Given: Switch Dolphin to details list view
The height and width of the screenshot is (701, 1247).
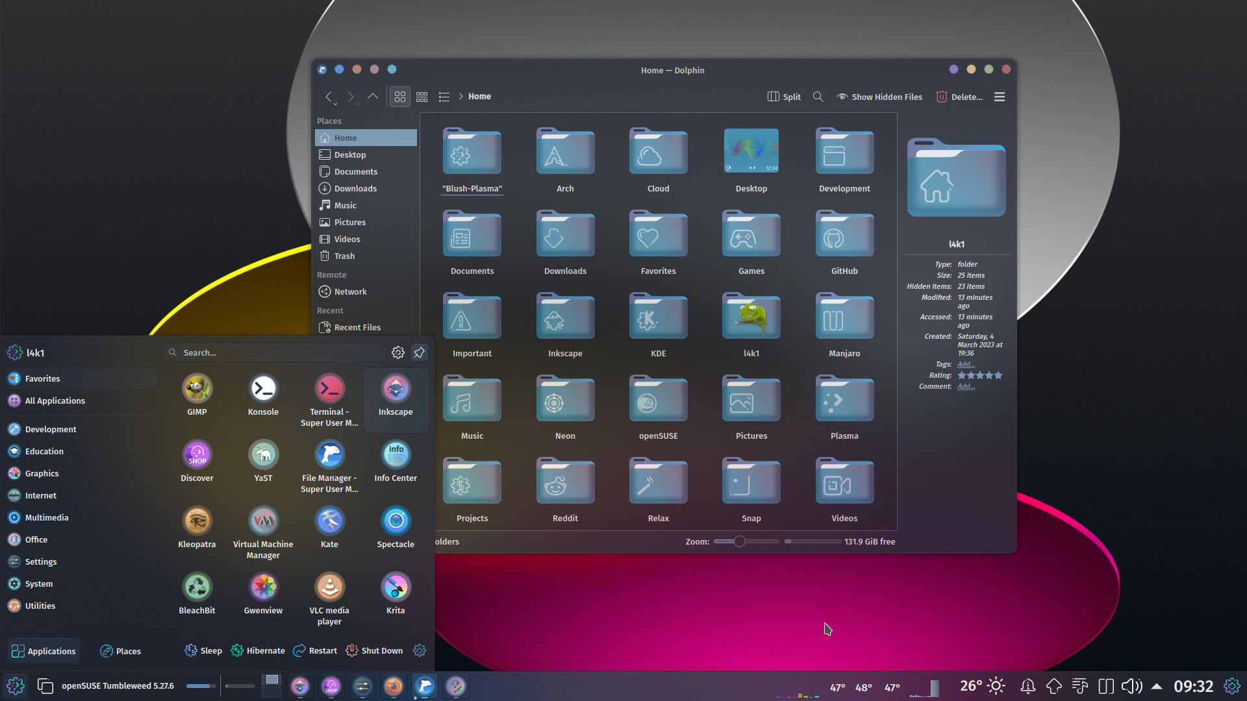Looking at the screenshot, I should (444, 97).
